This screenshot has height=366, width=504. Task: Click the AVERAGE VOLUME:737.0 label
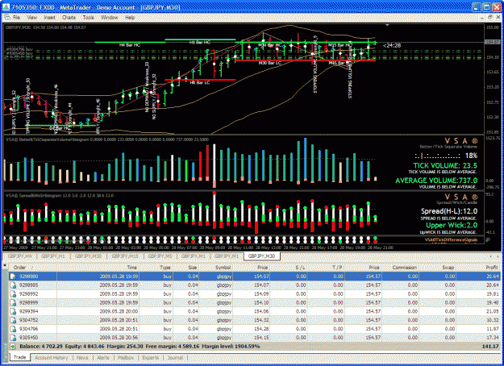[x=436, y=181]
